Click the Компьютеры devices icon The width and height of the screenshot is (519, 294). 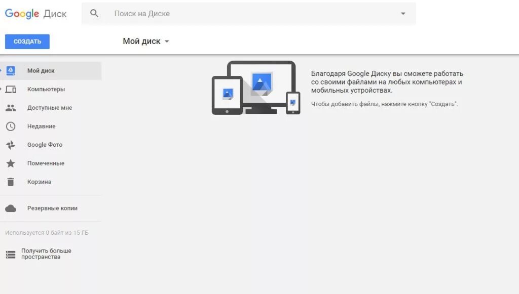(x=11, y=89)
